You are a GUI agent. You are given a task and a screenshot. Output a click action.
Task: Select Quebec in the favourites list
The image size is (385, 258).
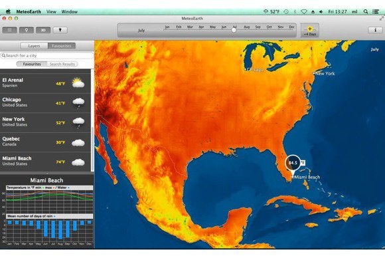click(x=45, y=142)
